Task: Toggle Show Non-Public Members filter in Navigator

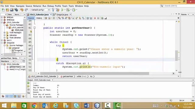Action: 15,96
